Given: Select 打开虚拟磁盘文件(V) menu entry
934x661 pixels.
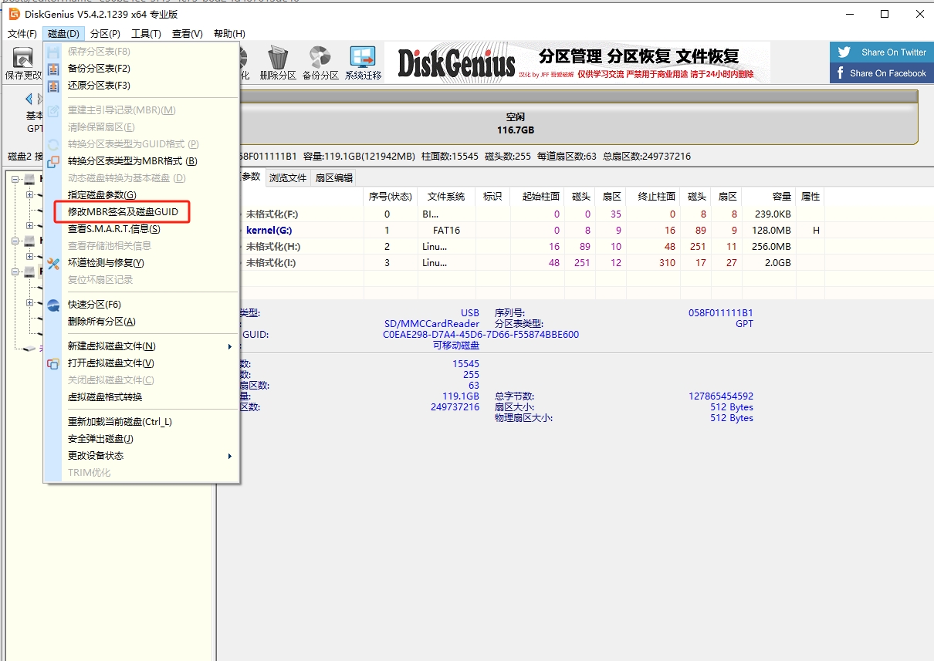Looking at the screenshot, I should tap(141, 363).
